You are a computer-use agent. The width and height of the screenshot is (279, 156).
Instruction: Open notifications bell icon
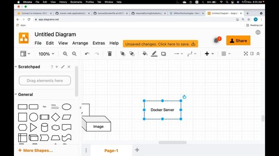pos(216,40)
